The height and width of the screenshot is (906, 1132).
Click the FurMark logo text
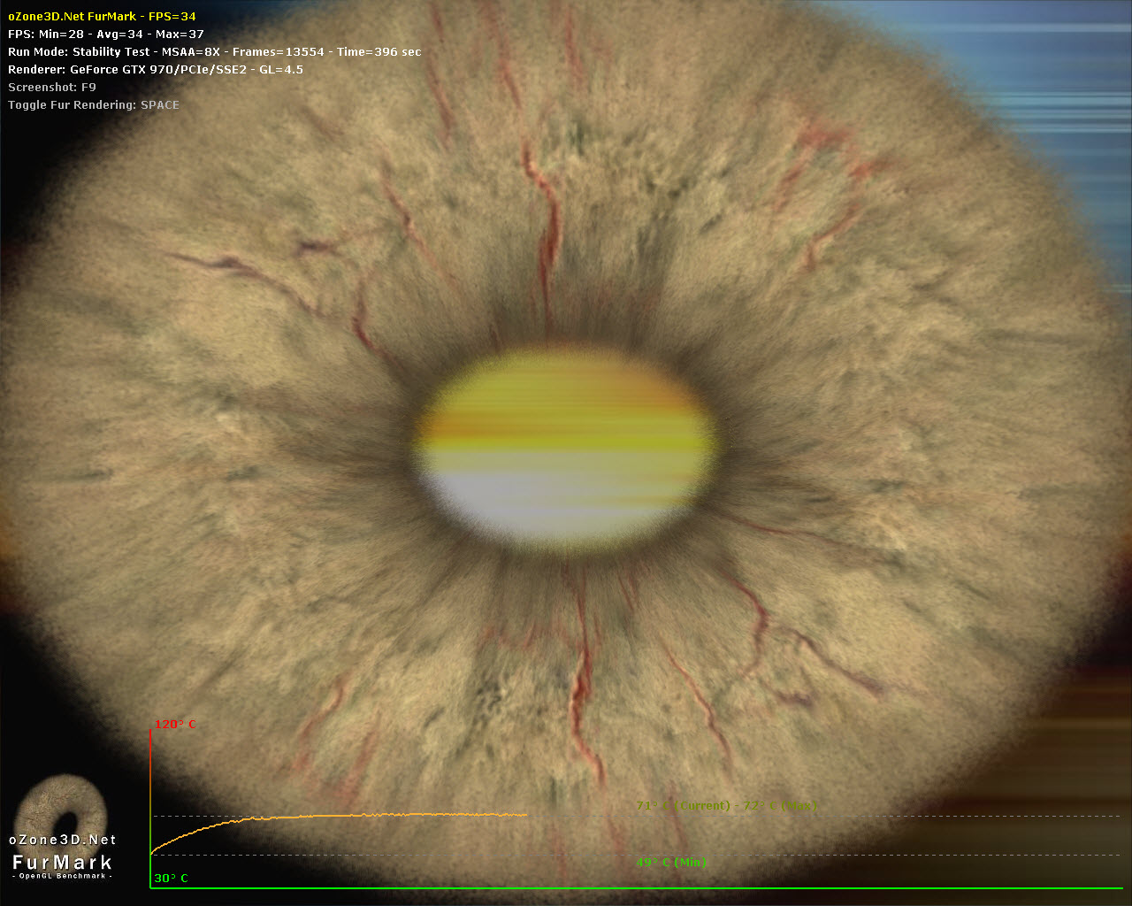point(62,863)
